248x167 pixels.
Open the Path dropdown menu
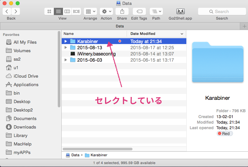pos(156,11)
